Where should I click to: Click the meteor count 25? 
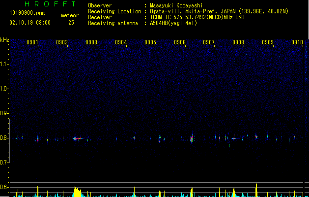[x=71, y=23]
